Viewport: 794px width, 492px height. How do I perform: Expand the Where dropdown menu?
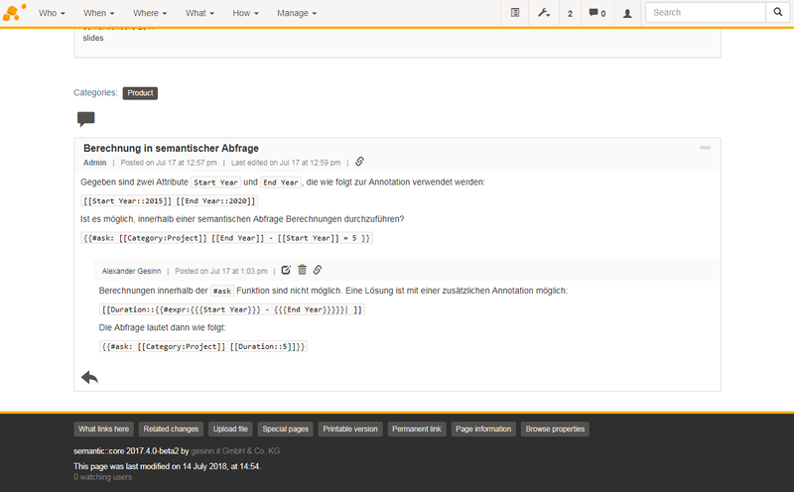click(x=149, y=13)
